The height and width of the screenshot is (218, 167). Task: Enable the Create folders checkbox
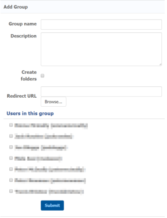(x=43, y=76)
